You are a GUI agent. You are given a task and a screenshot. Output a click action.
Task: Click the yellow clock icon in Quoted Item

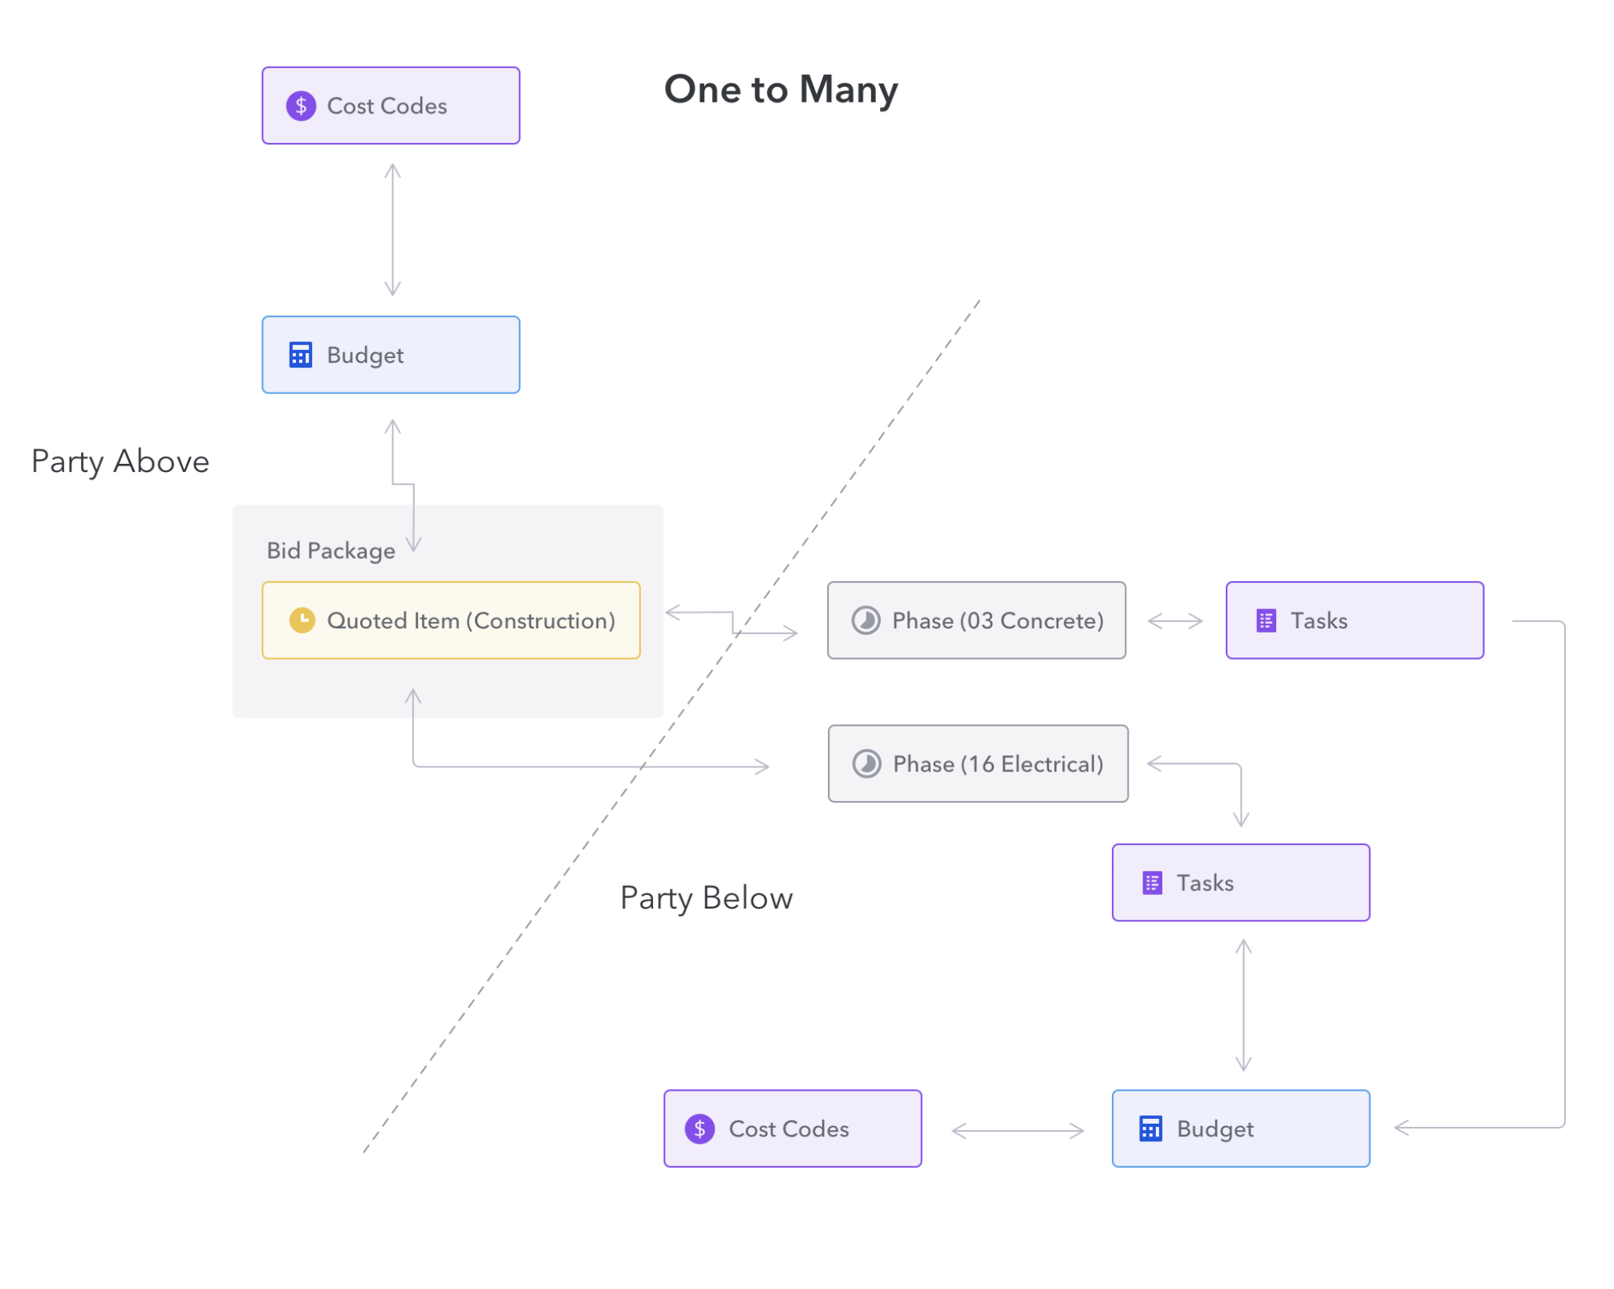pos(302,620)
